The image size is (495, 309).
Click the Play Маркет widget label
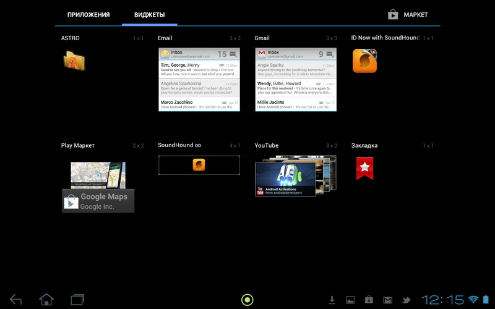(x=78, y=146)
